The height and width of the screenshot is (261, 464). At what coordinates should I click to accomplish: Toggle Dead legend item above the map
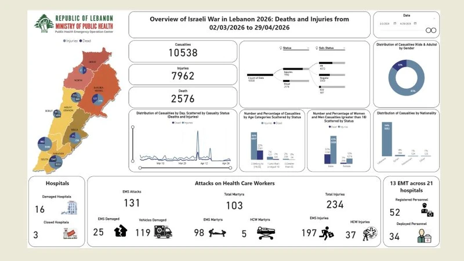[85, 41]
